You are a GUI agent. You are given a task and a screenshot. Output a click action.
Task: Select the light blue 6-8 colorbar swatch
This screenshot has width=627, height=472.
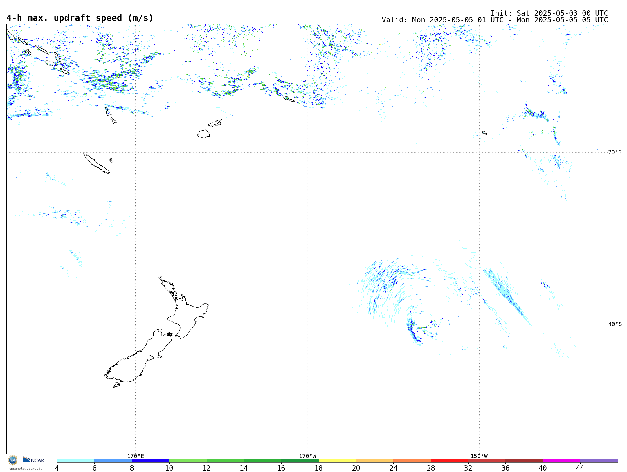point(113,461)
